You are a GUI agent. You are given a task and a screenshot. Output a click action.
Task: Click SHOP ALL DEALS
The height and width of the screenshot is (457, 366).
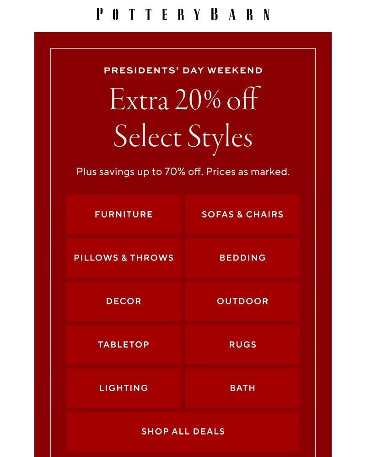pyautogui.click(x=183, y=431)
